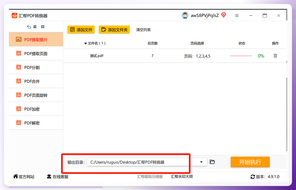Viewport: 296px width, 190px height.
Task: Start conversion with 开始执行
Action: pos(250,162)
